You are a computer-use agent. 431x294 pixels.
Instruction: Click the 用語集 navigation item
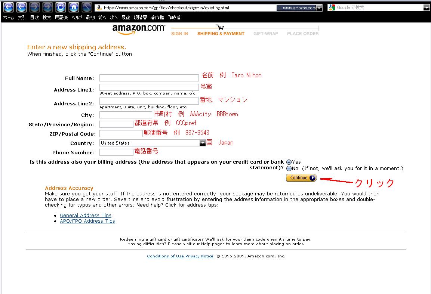[61, 18]
